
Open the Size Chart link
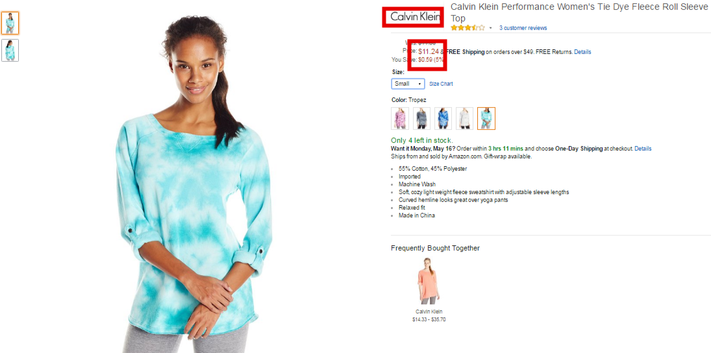pyautogui.click(x=441, y=84)
